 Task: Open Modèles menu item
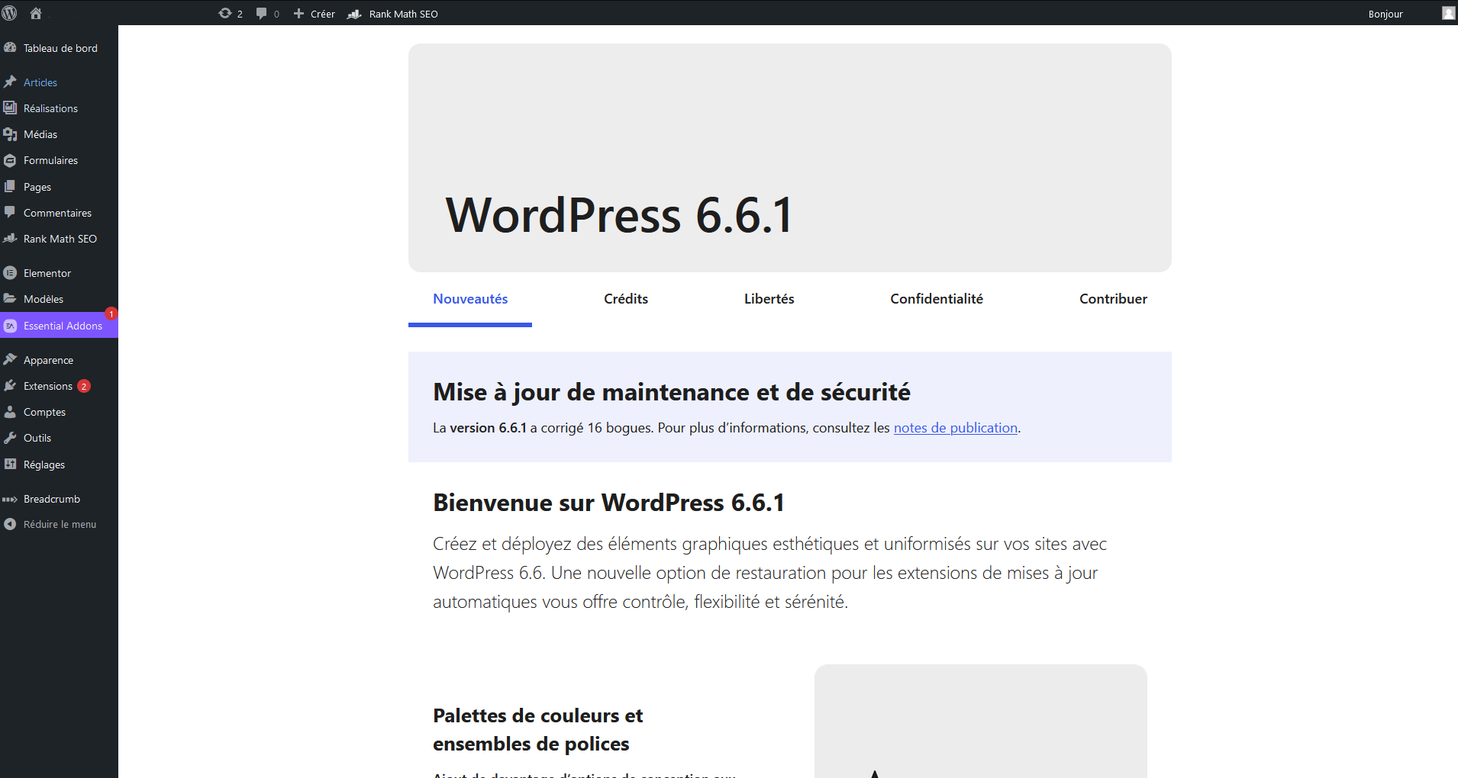click(44, 299)
